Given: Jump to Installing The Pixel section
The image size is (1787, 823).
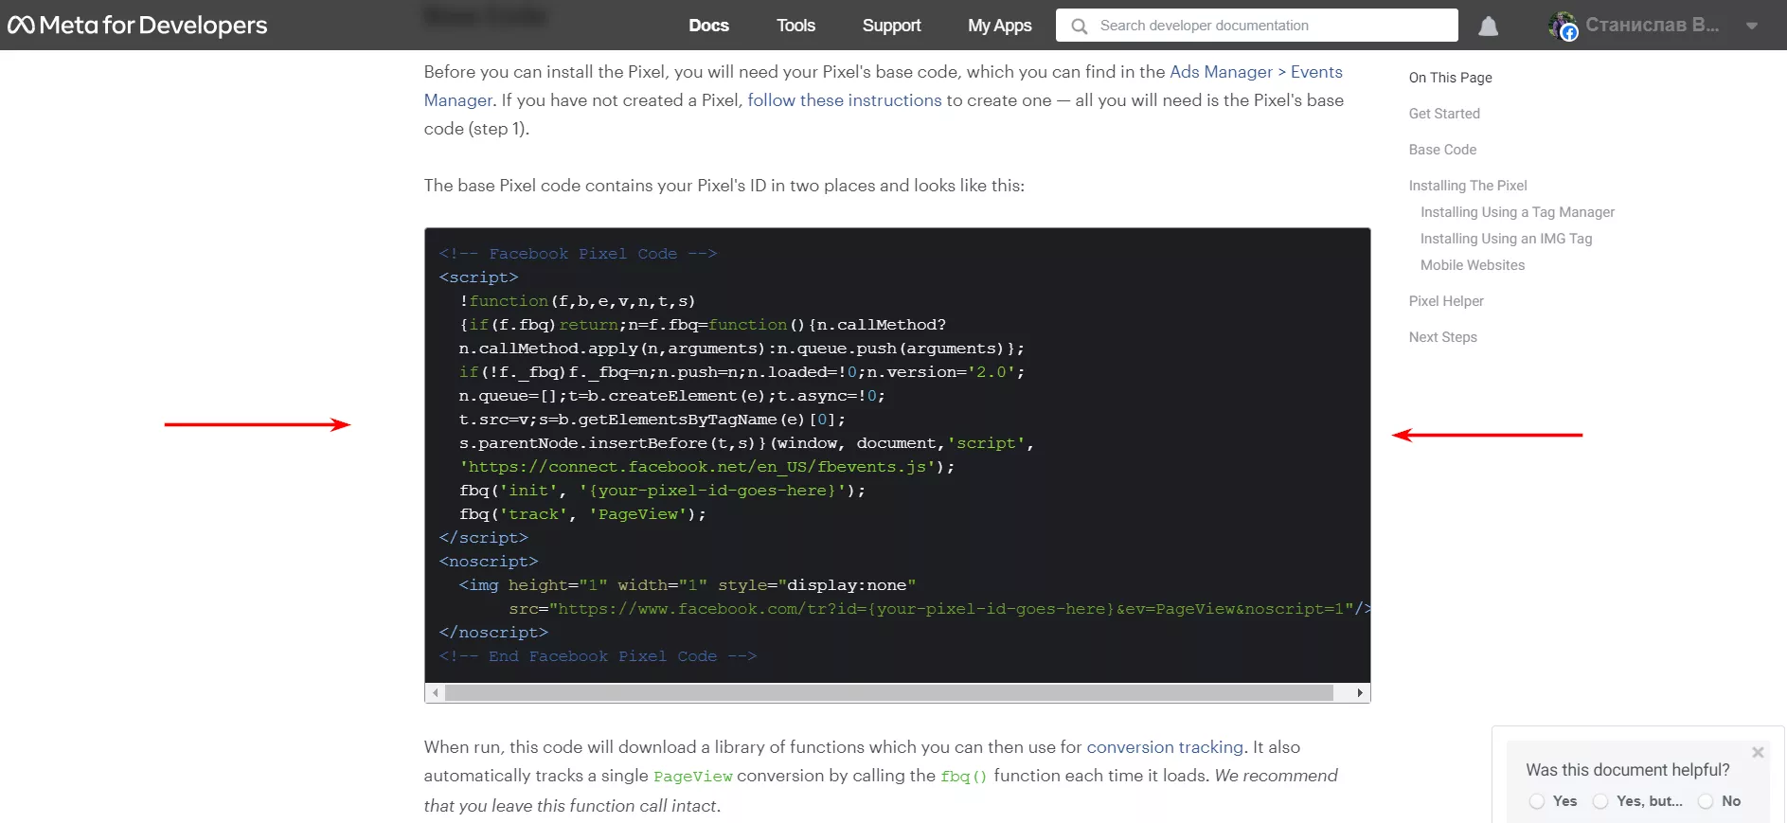Looking at the screenshot, I should [x=1468, y=186].
